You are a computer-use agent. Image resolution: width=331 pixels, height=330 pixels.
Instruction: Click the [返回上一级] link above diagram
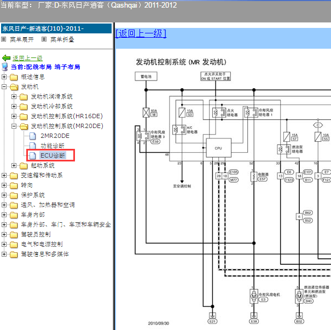(x=141, y=33)
